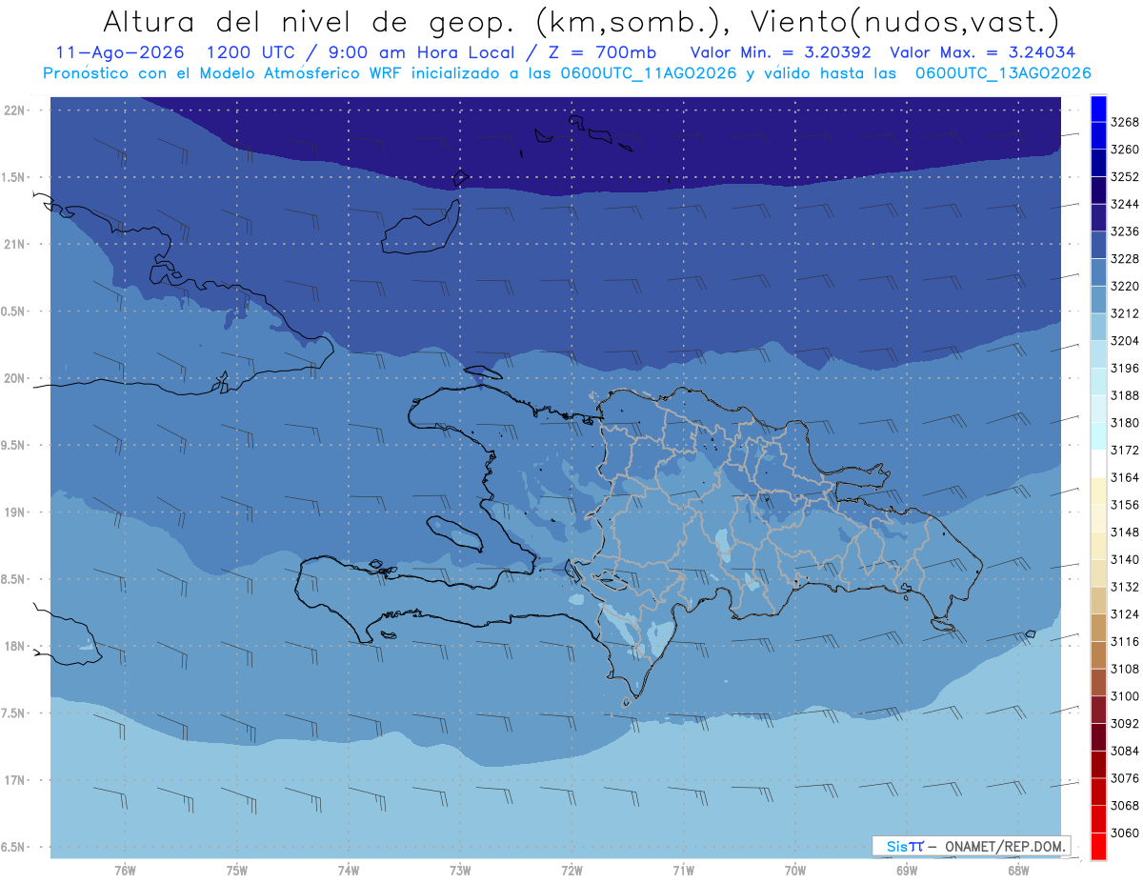This screenshot has width=1143, height=883.
Task: Click the bright blue swatch above 3268
Action: pos(1098,109)
